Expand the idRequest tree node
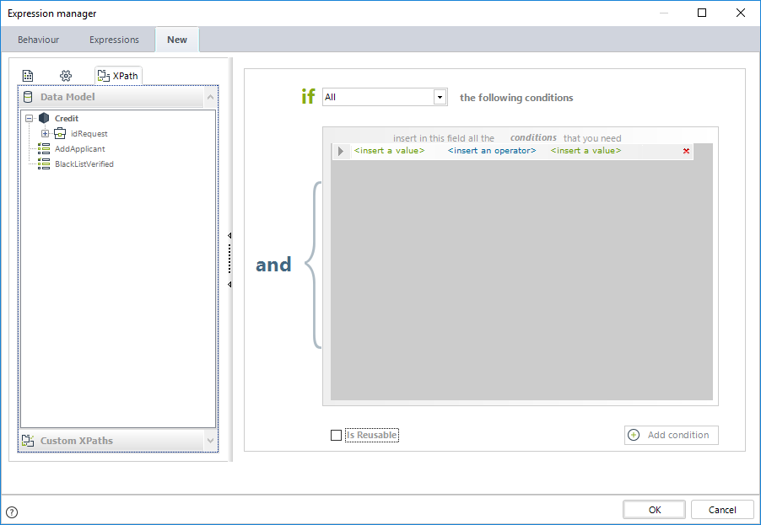The image size is (761, 525). click(45, 133)
